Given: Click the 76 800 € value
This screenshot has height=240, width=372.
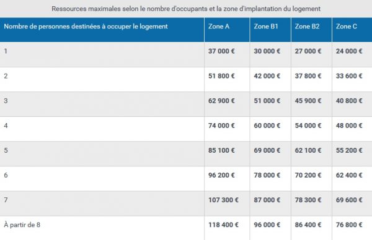Looking at the screenshot, I should click(x=349, y=225).
